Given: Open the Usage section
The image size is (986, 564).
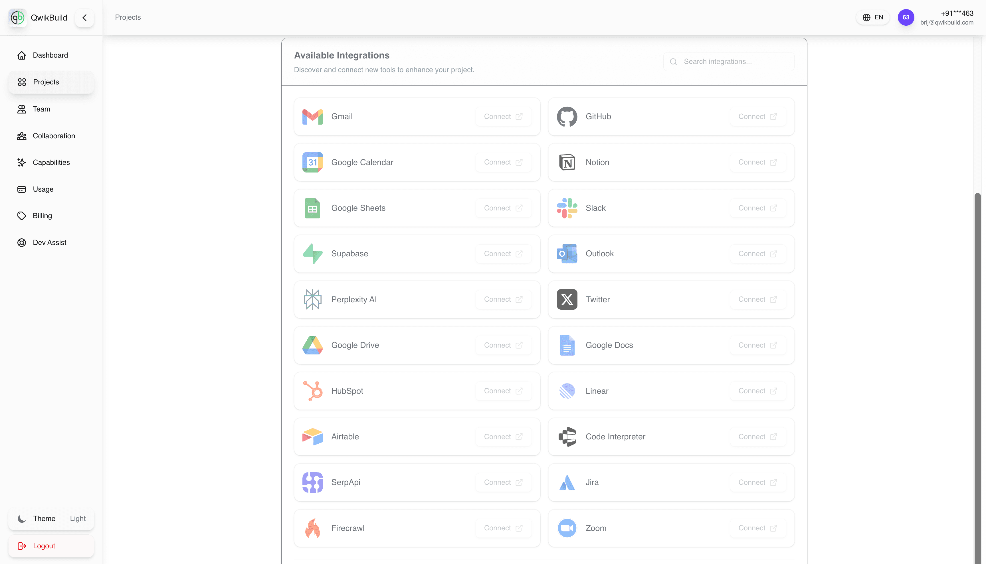Looking at the screenshot, I should coord(51,189).
